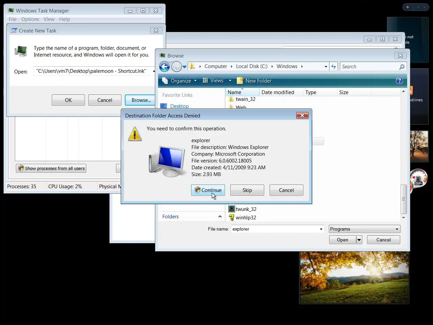Open the Organize menu
The image size is (433, 325).
[179, 81]
